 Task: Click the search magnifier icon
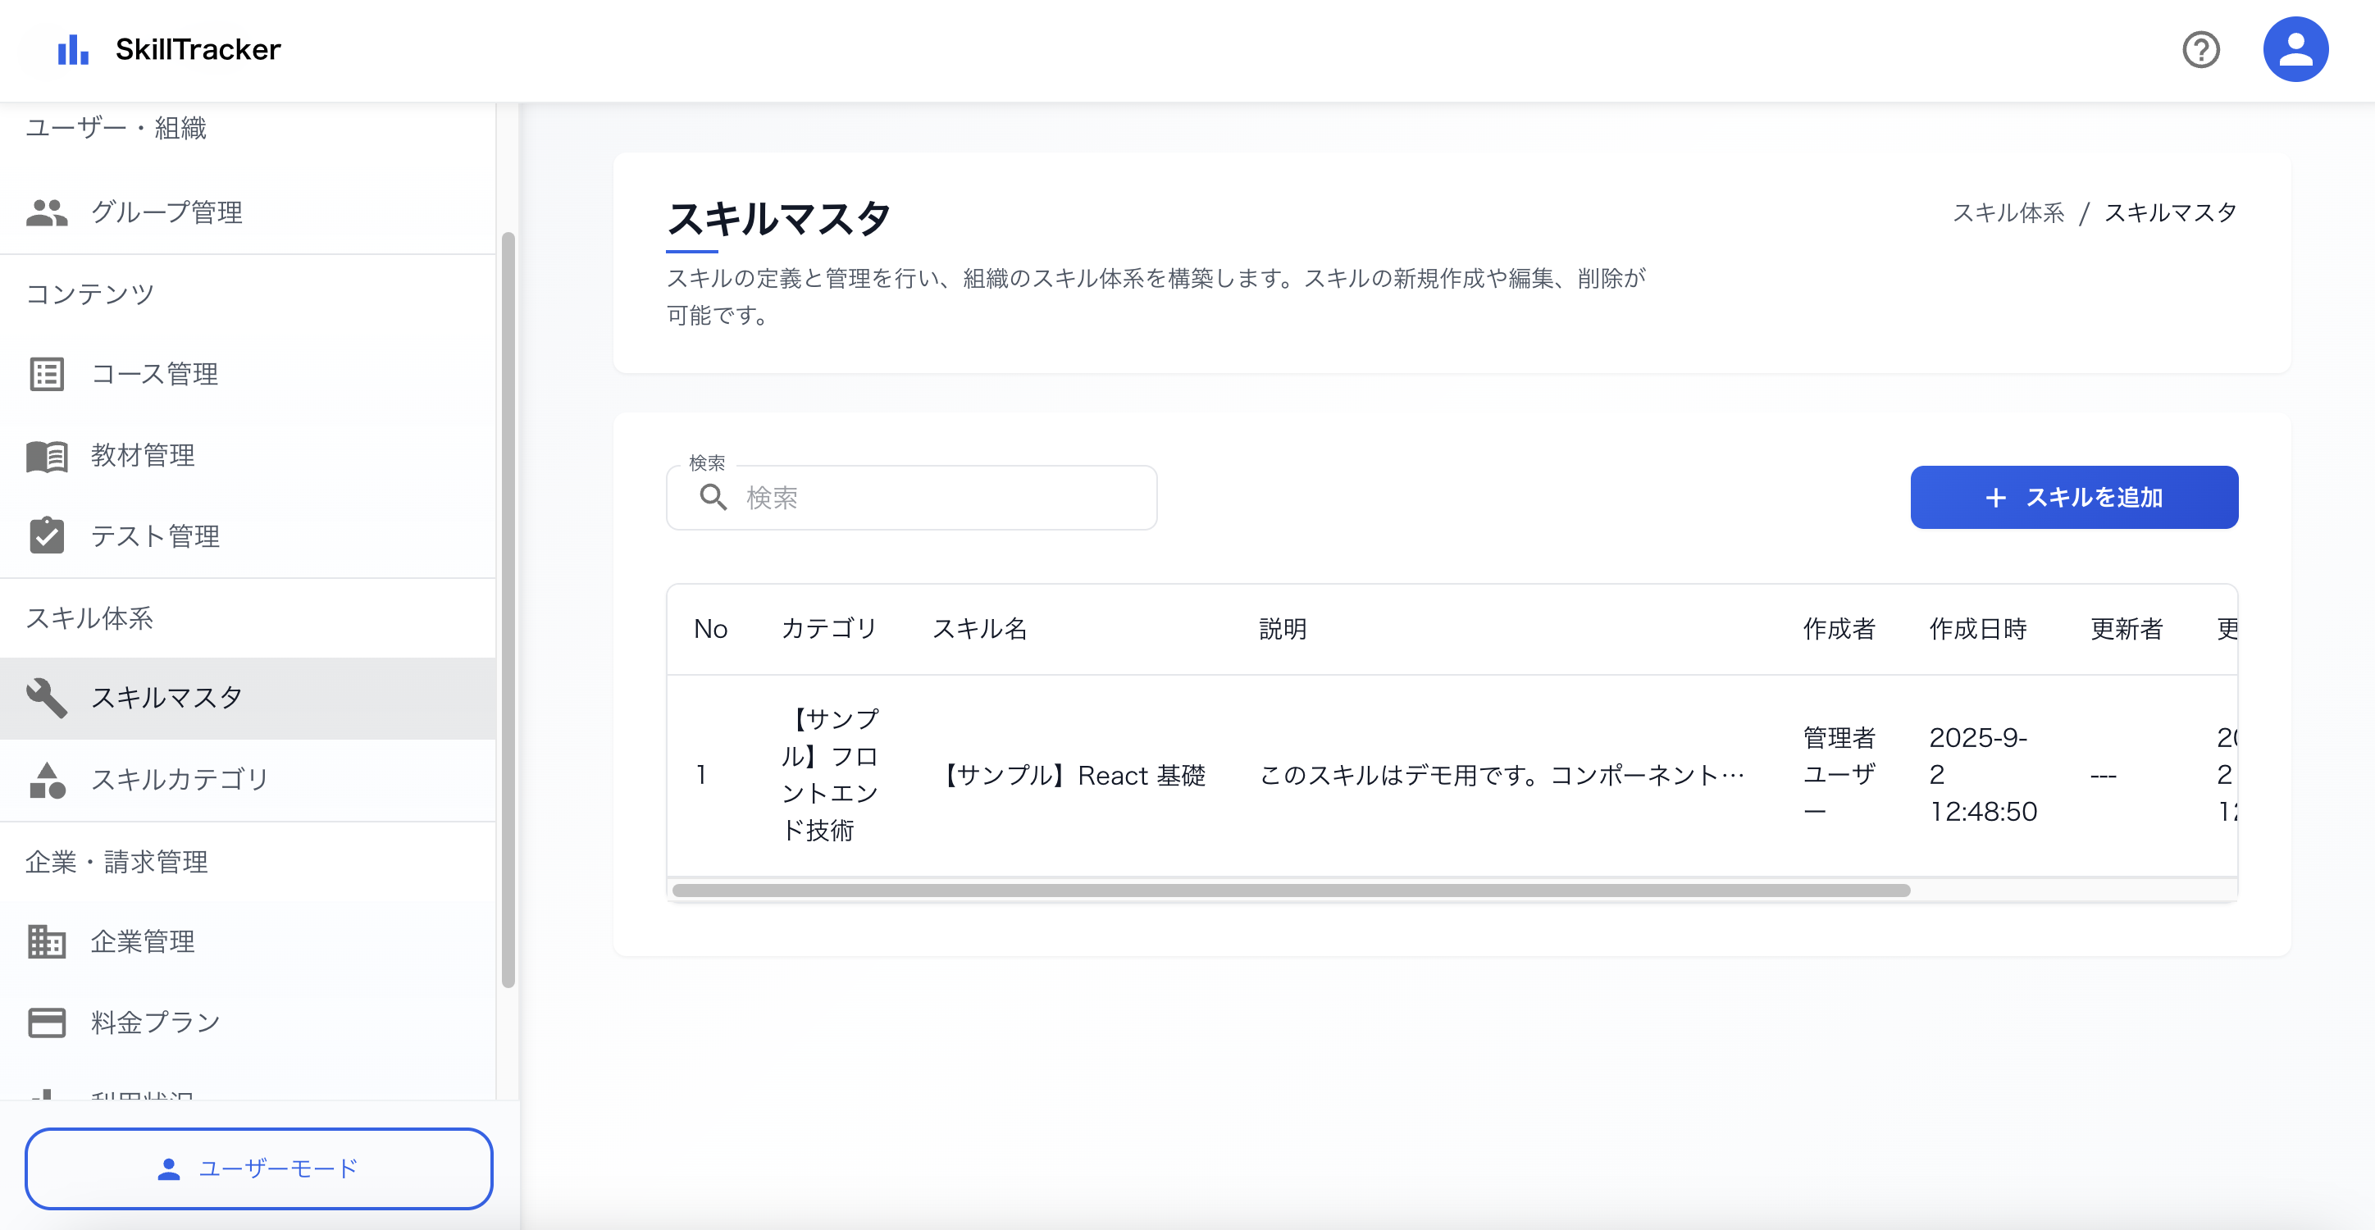[x=713, y=497]
